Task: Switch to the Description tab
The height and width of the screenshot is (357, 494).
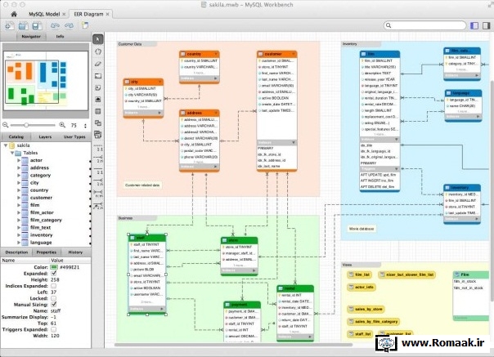Action: pos(16,252)
